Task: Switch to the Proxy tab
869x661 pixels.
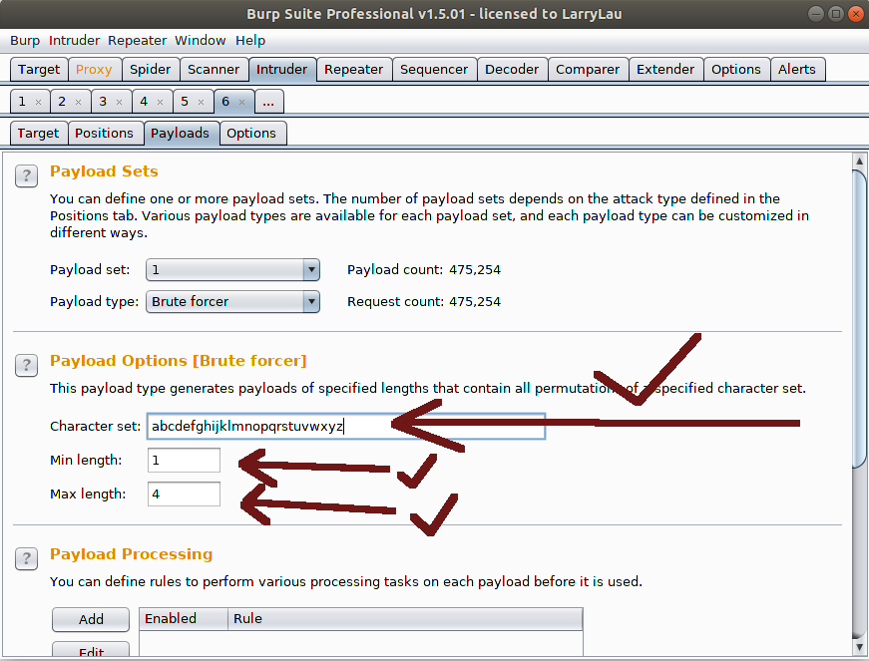Action: [x=94, y=69]
